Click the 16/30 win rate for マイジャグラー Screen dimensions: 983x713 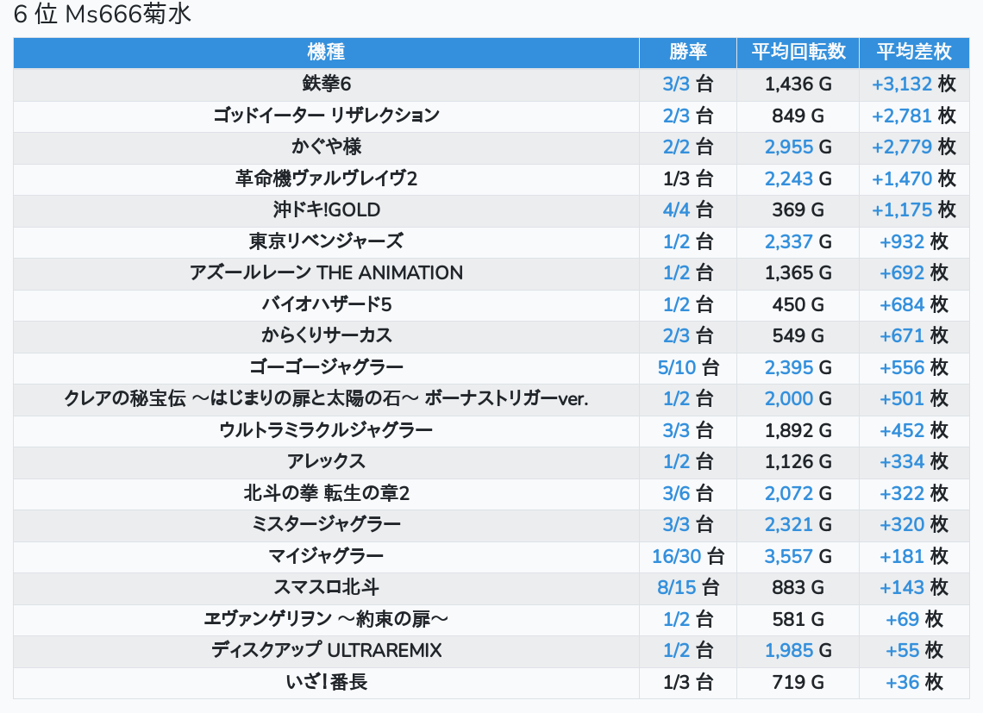[x=676, y=556]
